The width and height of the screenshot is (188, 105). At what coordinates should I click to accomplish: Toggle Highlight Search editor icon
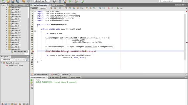tap(78, 8)
